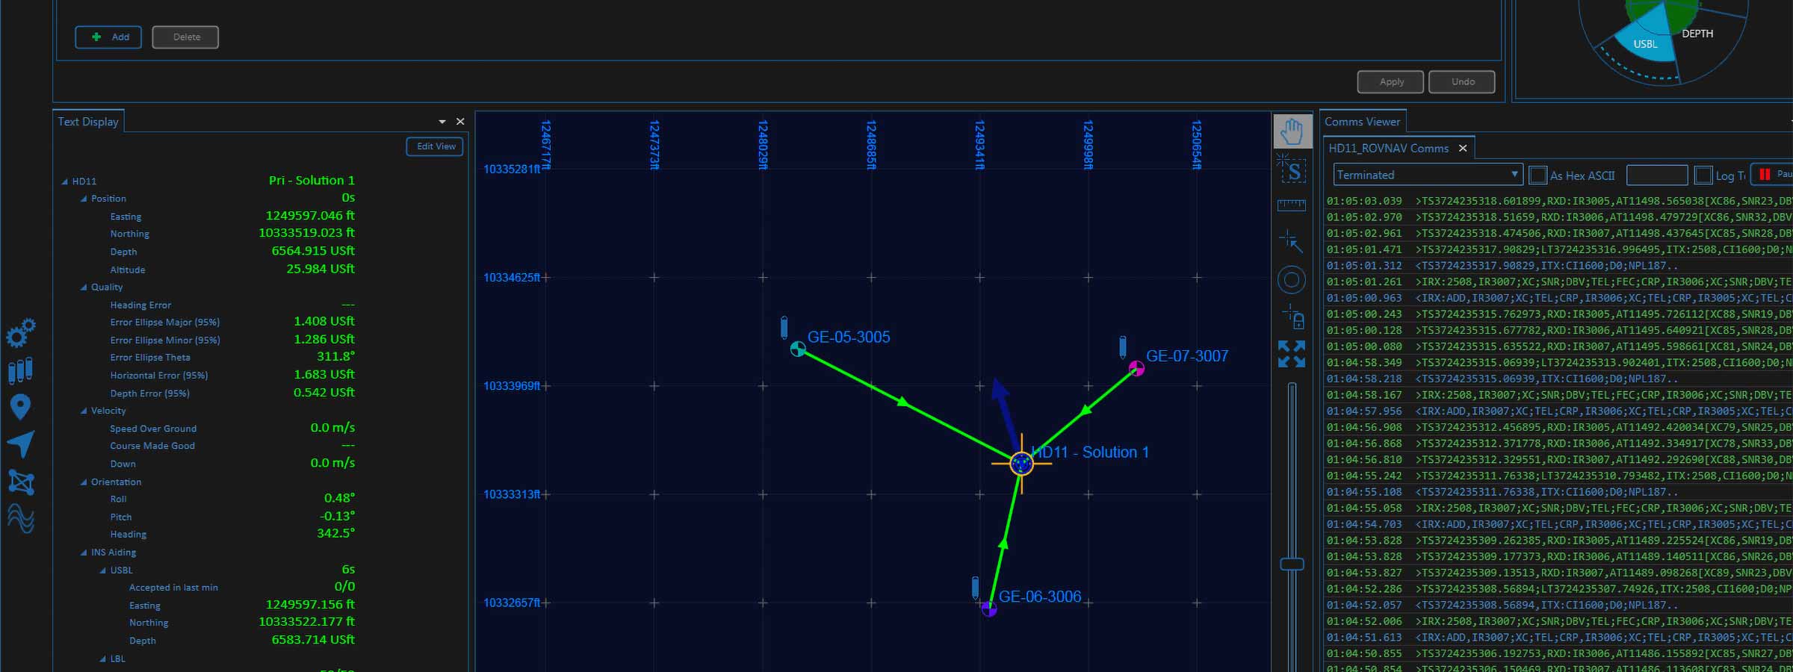This screenshot has width=1793, height=672.
Task: Click the Add button
Action: (x=108, y=37)
